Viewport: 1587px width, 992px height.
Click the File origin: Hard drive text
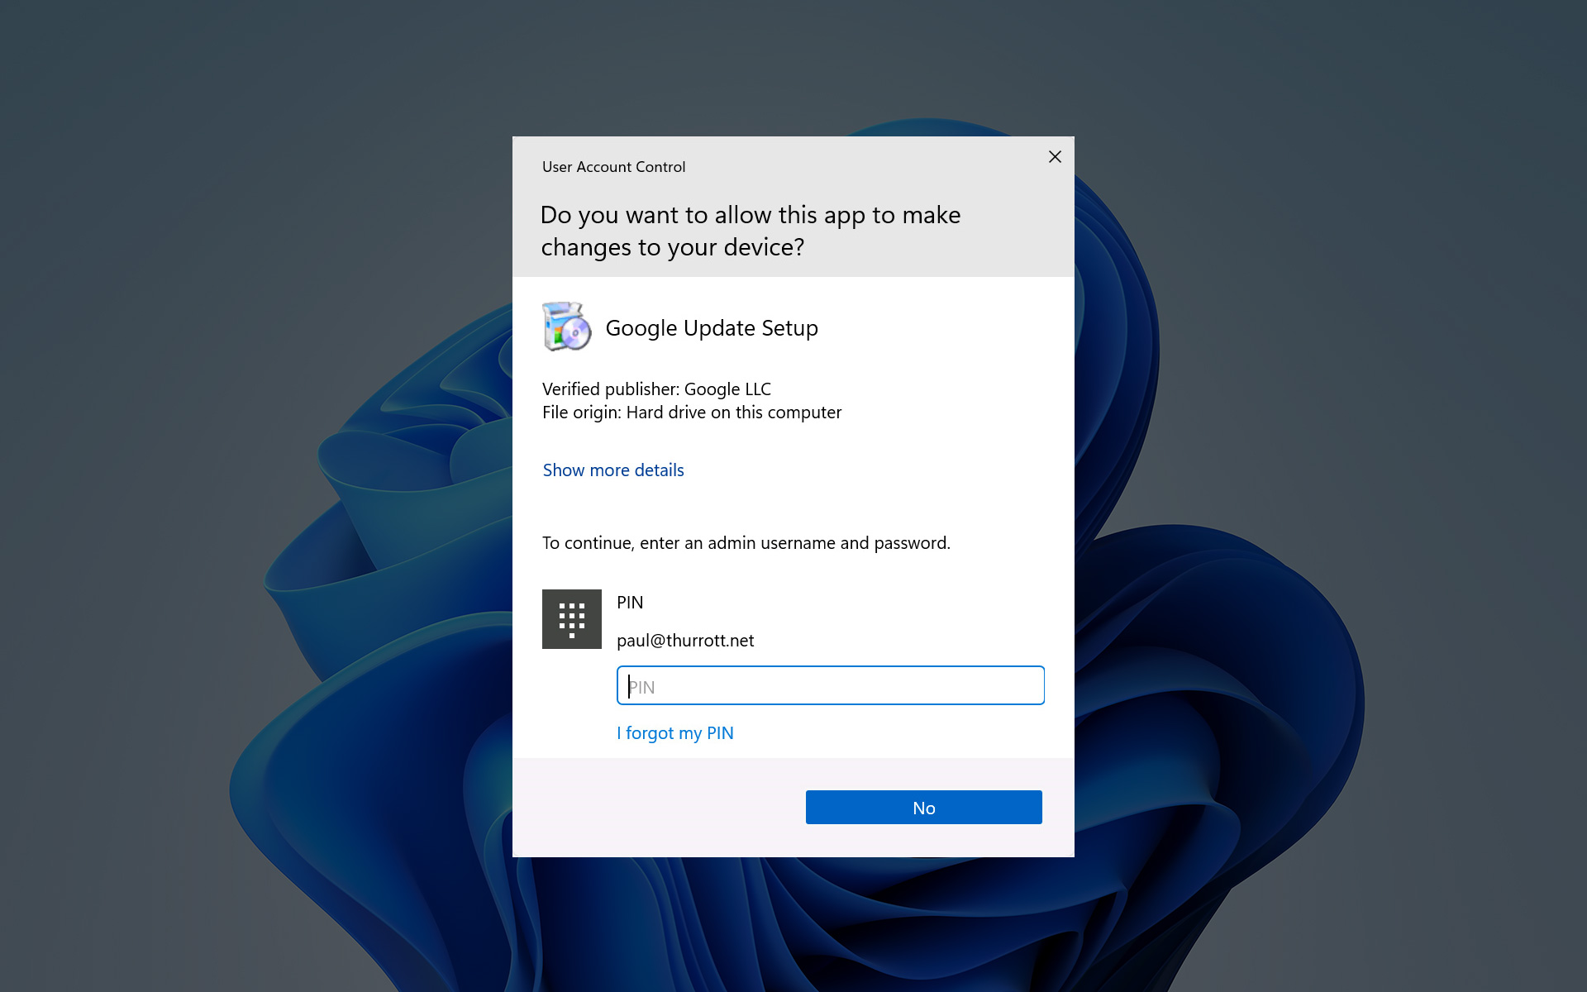(692, 413)
